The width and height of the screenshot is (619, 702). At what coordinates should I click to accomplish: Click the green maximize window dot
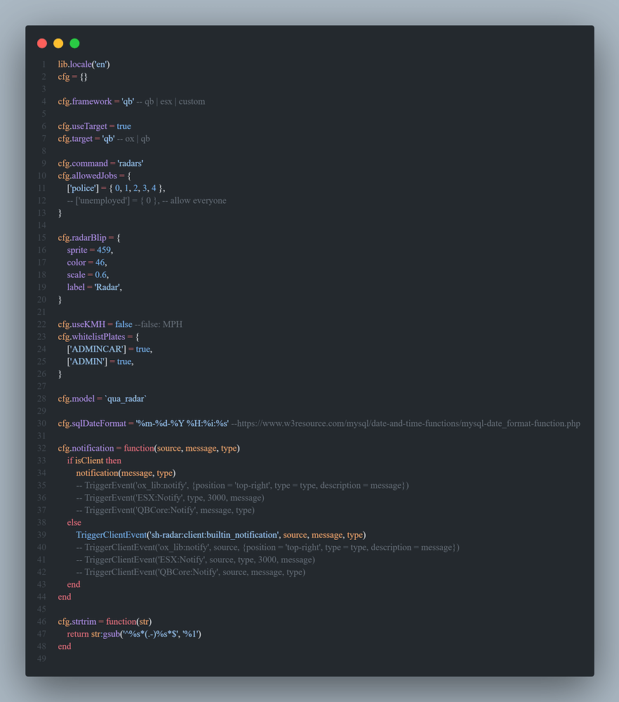pyautogui.click(x=74, y=44)
